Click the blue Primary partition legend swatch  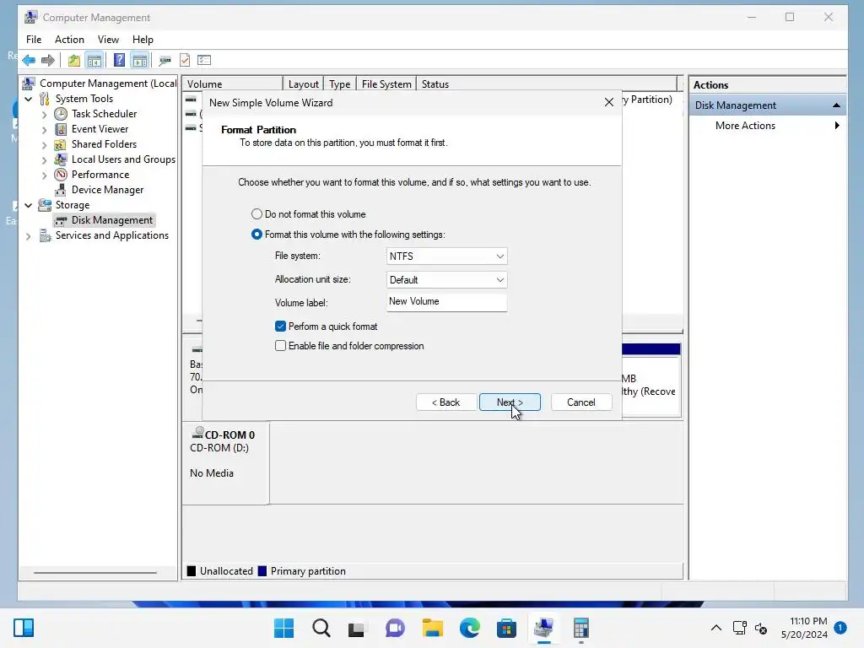(x=262, y=571)
